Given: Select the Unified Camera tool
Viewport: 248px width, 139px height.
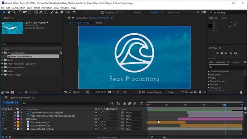Looking at the screenshot, I should (x=25, y=12).
